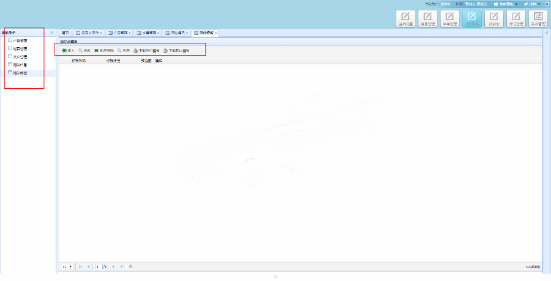Open the page size dropdown showing 10
This screenshot has height=281, width=551.
point(67,266)
